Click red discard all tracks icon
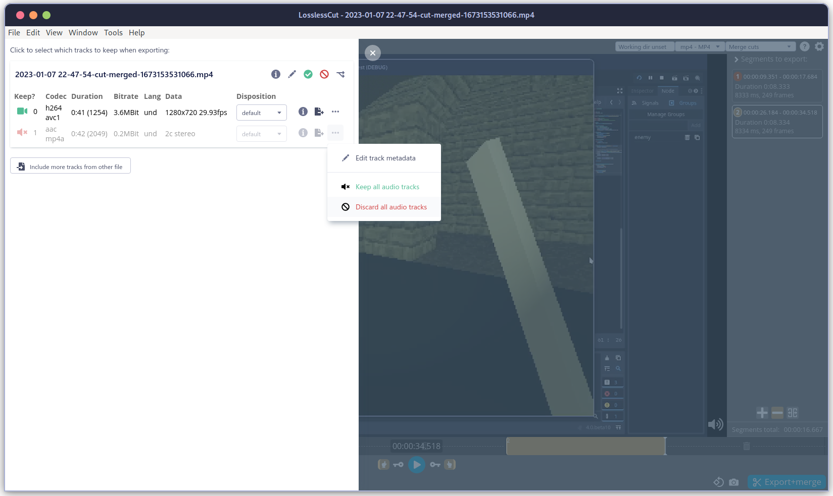 coord(324,74)
